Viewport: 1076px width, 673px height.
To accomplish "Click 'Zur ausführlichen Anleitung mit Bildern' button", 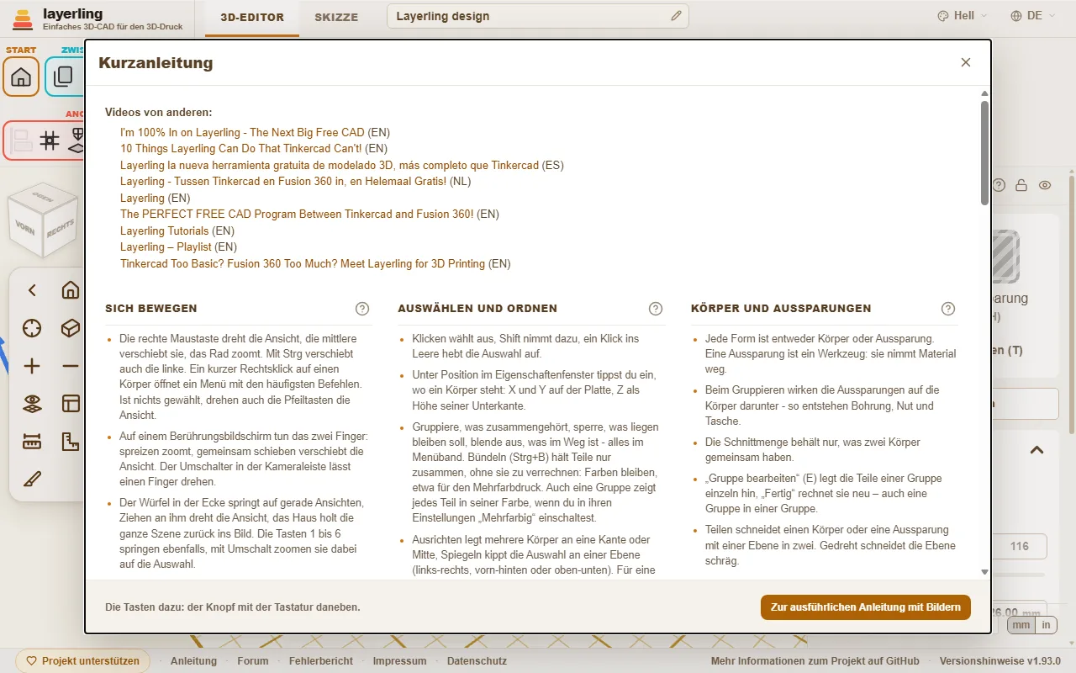I will click(866, 607).
